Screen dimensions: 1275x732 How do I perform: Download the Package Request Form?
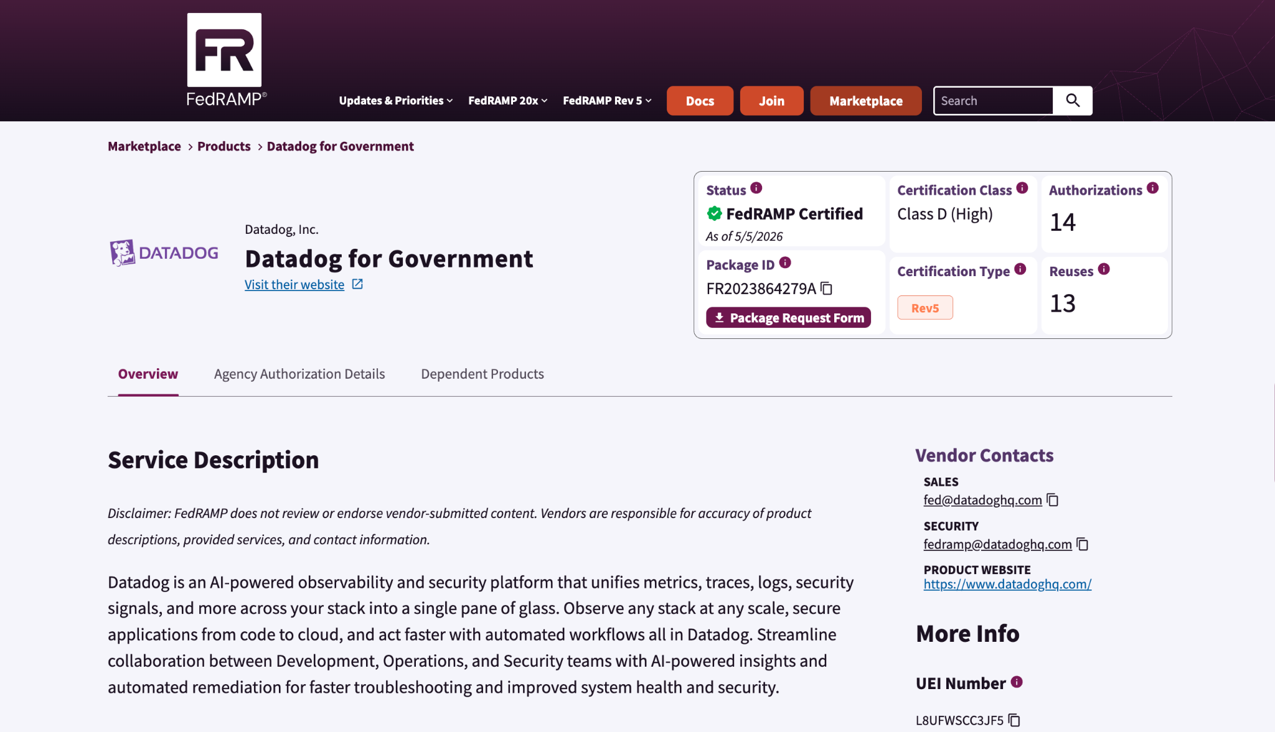pos(789,318)
